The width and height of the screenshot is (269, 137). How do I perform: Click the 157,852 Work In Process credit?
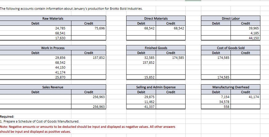(x=89, y=58)
